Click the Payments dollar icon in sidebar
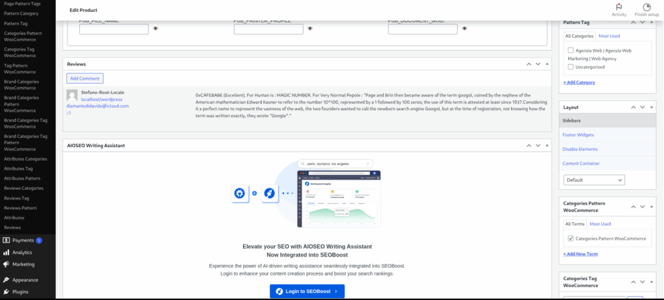The width and height of the screenshot is (664, 300). click(x=6, y=240)
